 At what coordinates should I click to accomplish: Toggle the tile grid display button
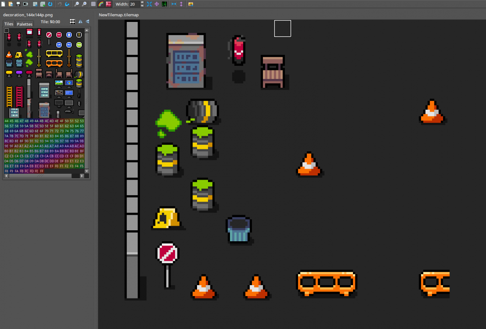point(93,4)
